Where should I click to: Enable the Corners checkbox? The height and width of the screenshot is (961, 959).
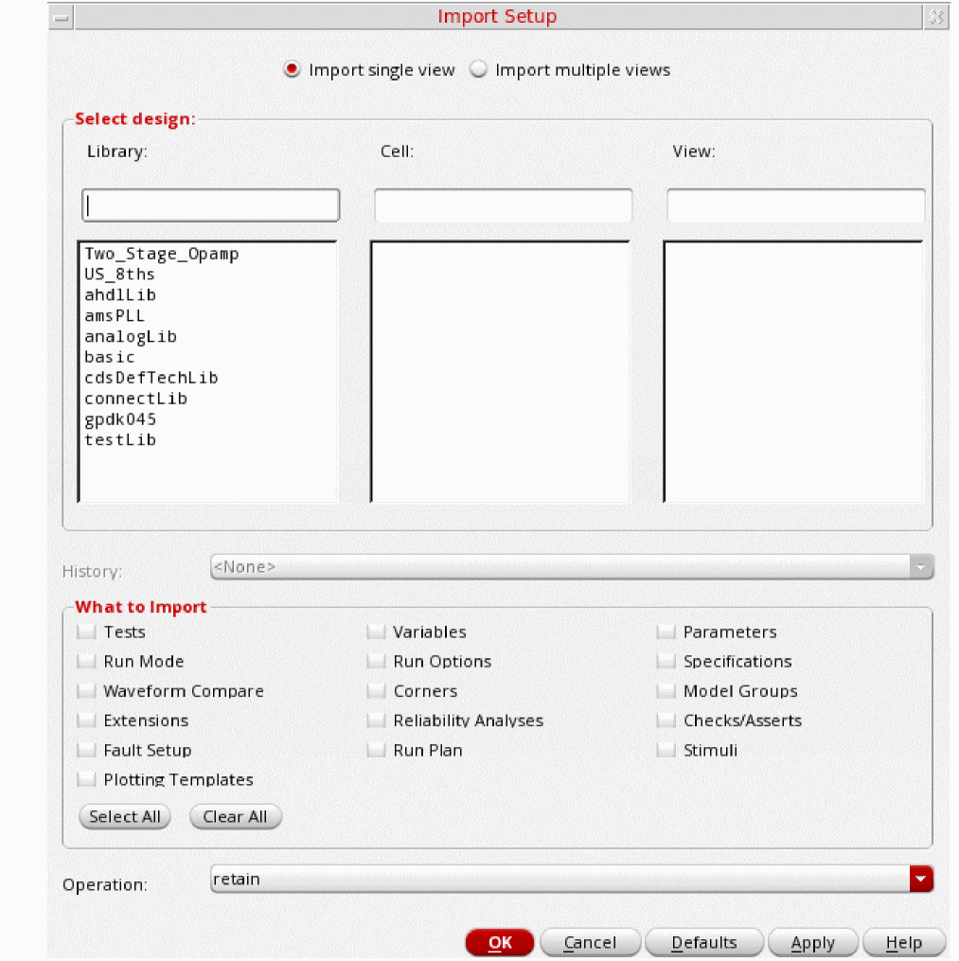376,691
